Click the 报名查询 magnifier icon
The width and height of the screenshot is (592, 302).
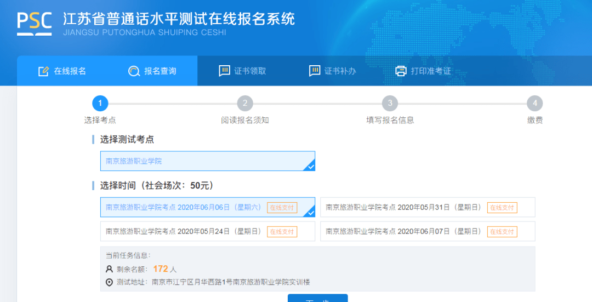click(x=134, y=71)
